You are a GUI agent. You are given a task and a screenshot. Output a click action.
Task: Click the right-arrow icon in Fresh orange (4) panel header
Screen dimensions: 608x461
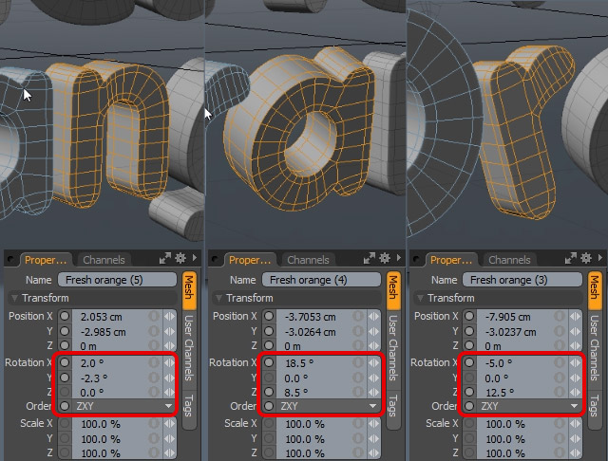[x=399, y=258]
